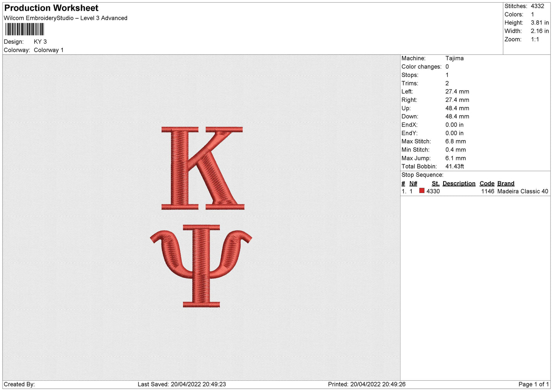The width and height of the screenshot is (553, 391).
Task: Click the embroidered Psi symbol
Action: (x=201, y=266)
